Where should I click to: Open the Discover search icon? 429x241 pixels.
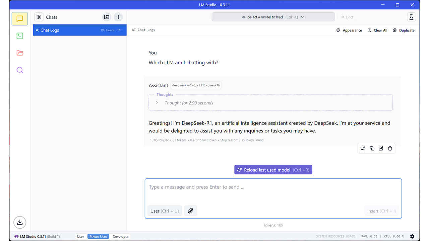[x=20, y=70]
